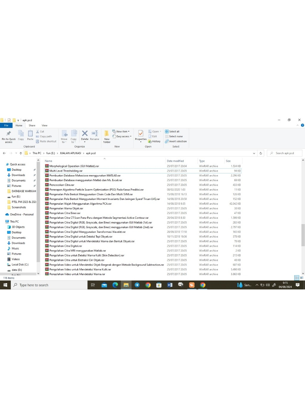The image size is (305, 407).
Task: Select Pengolahan Citra Biner.rar file
Action: 143,213
